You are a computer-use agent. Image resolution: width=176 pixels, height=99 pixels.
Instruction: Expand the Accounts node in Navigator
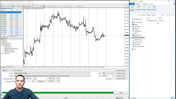pos(2,42)
